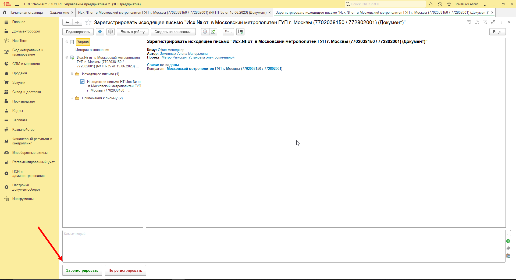The image size is (516, 280).
Task: Open Документооборот in the sidebar
Action: click(26, 31)
